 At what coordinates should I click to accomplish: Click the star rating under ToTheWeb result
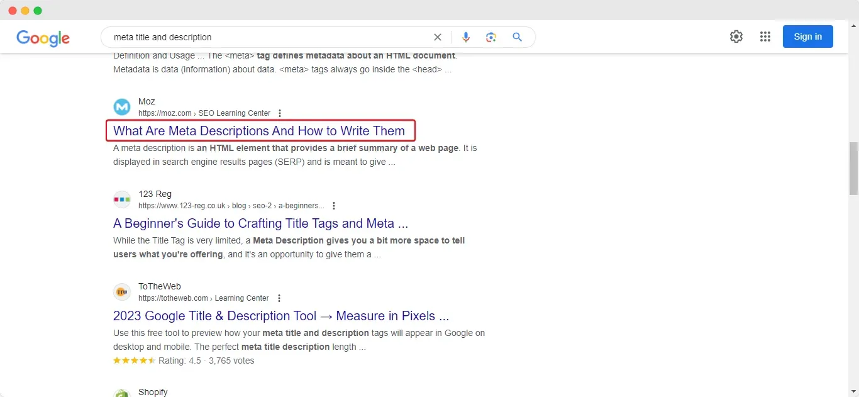134,361
